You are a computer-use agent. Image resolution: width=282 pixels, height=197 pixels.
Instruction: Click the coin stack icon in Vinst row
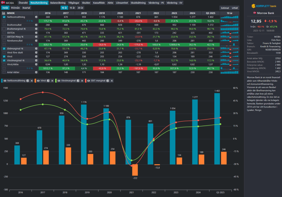click(36, 57)
